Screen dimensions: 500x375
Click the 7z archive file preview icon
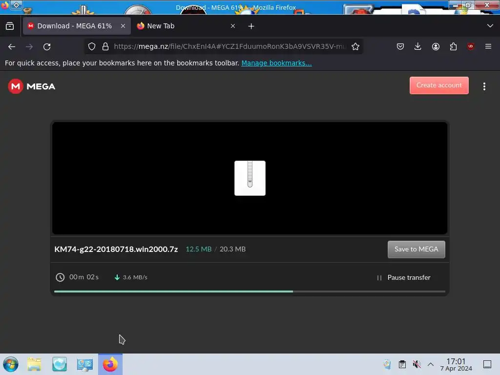click(250, 178)
